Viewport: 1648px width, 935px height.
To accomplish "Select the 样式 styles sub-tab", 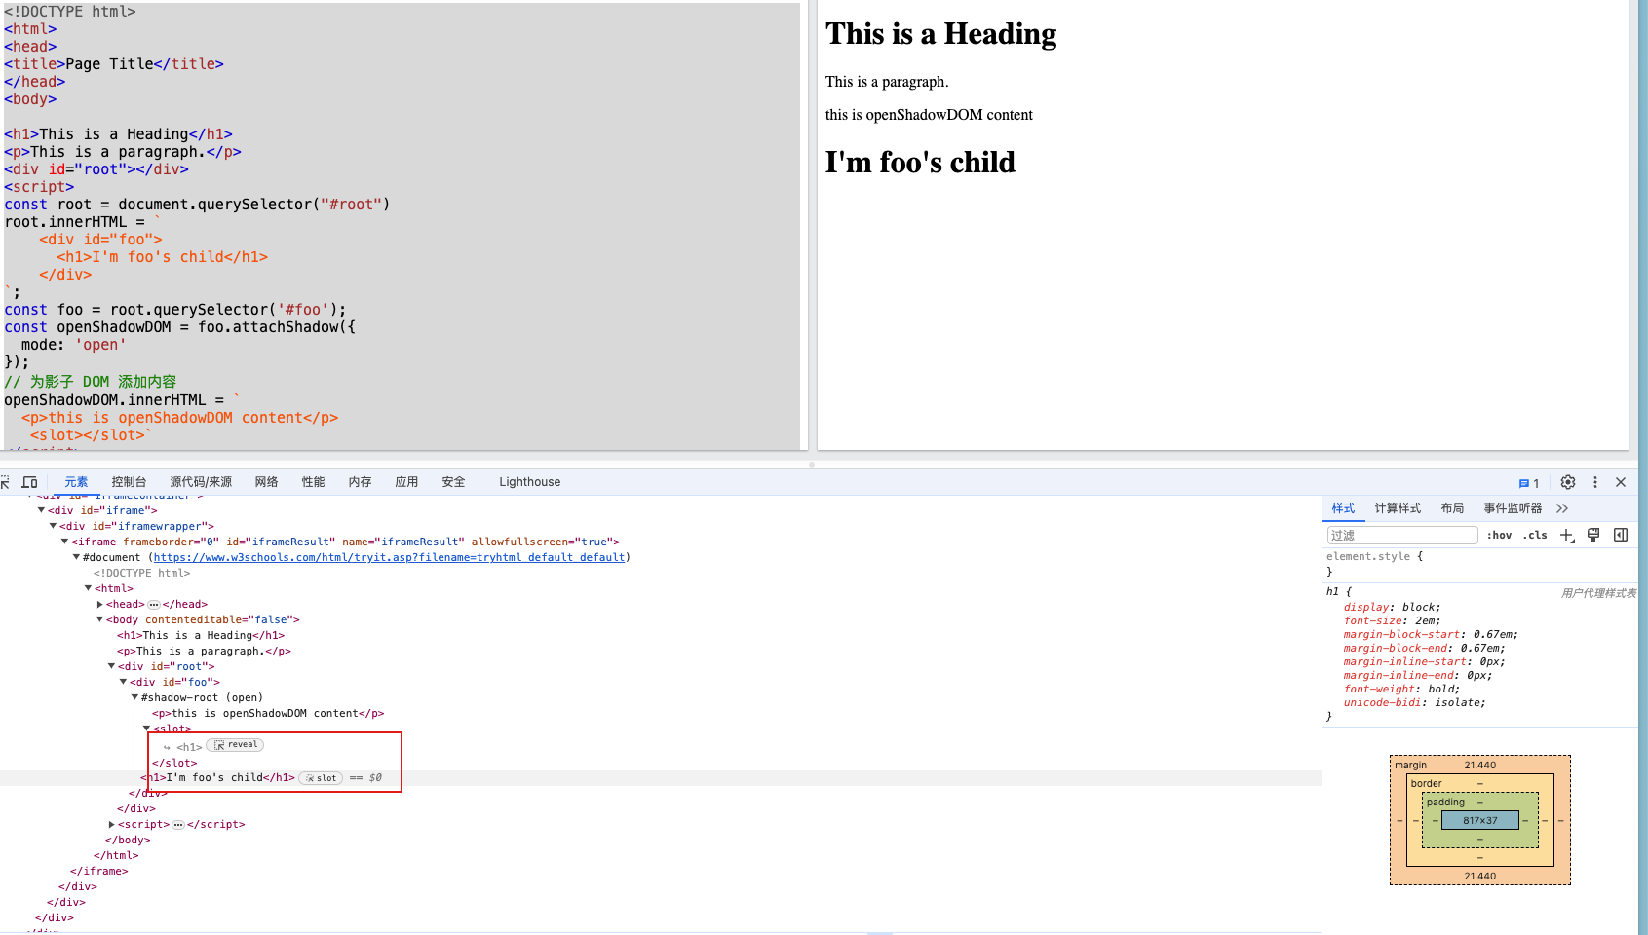I will [x=1344, y=508].
